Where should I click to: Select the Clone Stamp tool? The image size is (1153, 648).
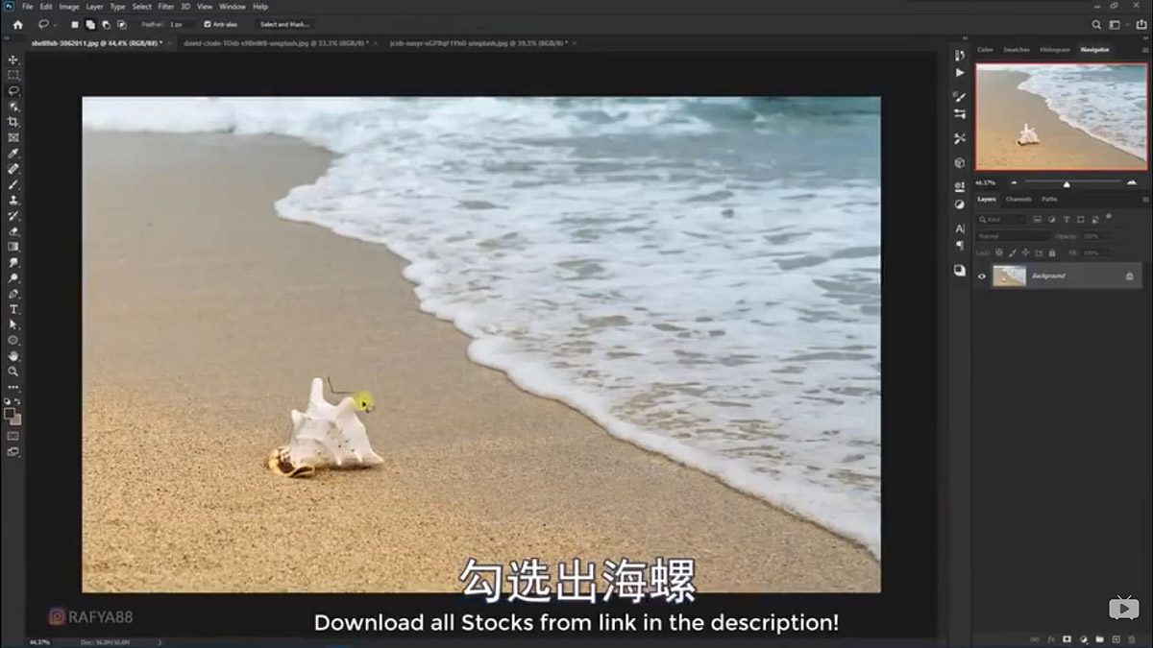12,202
